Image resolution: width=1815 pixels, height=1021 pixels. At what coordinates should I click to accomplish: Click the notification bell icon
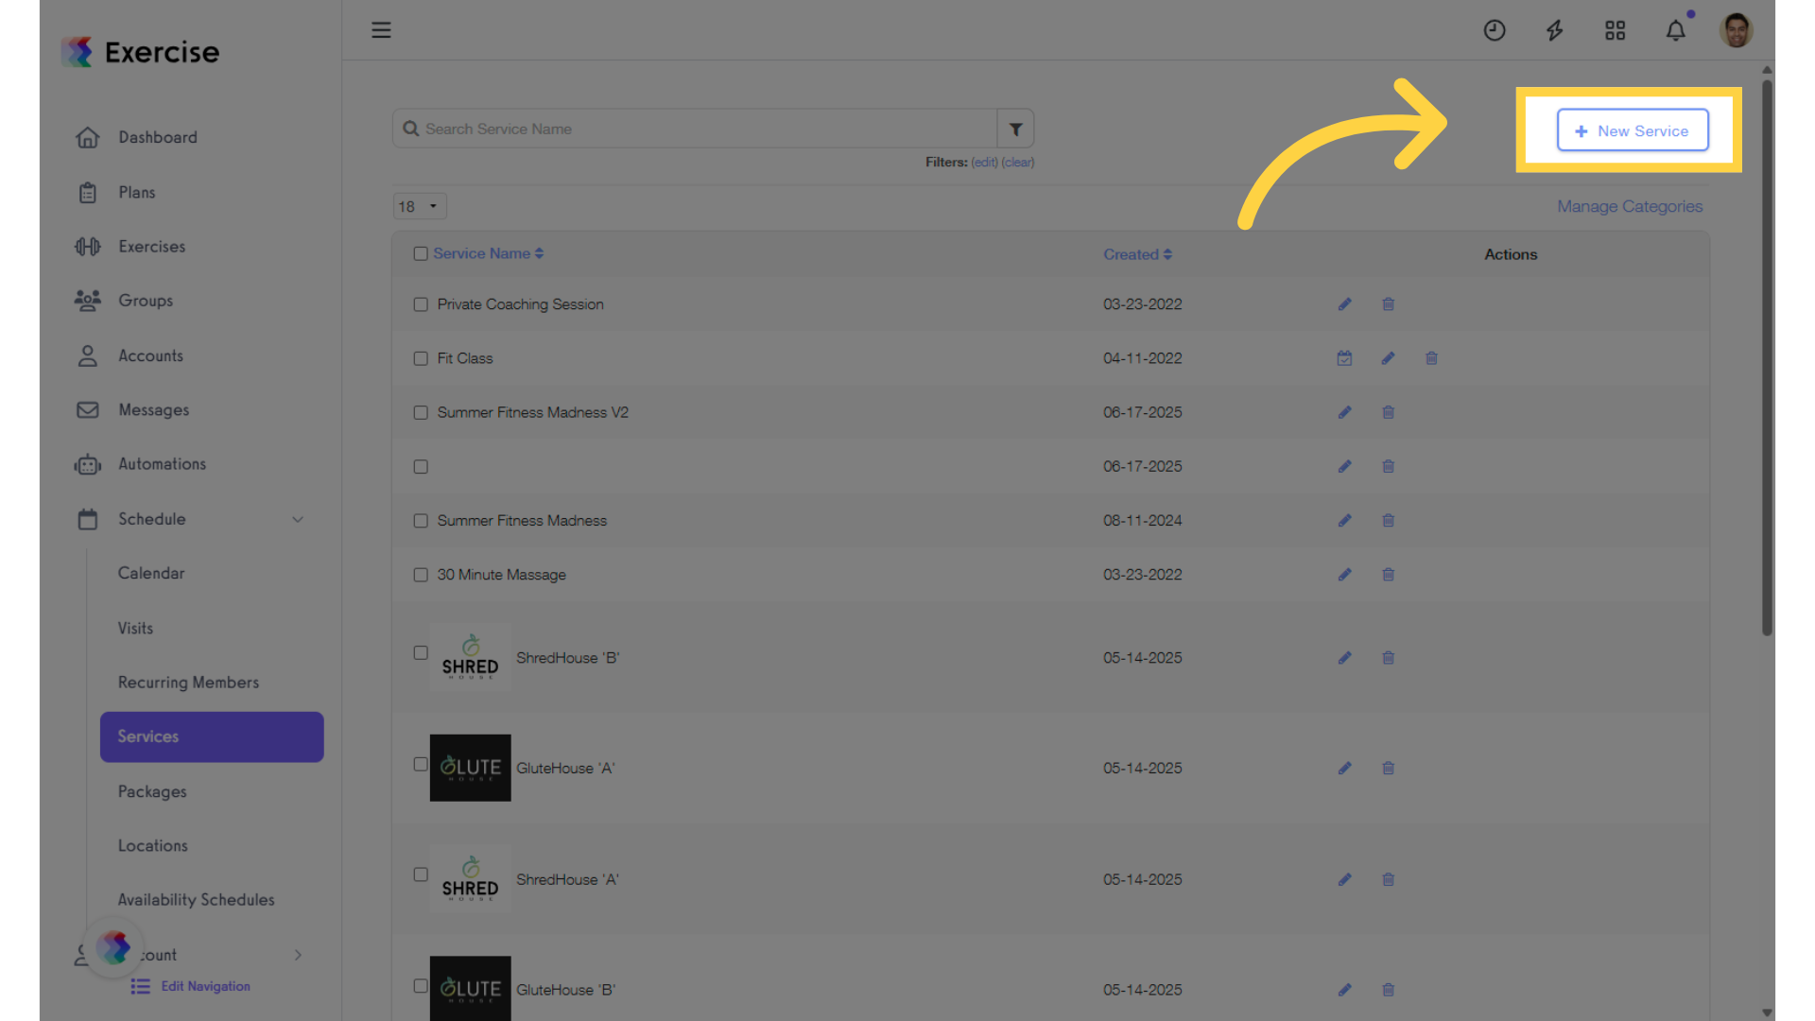click(1675, 30)
